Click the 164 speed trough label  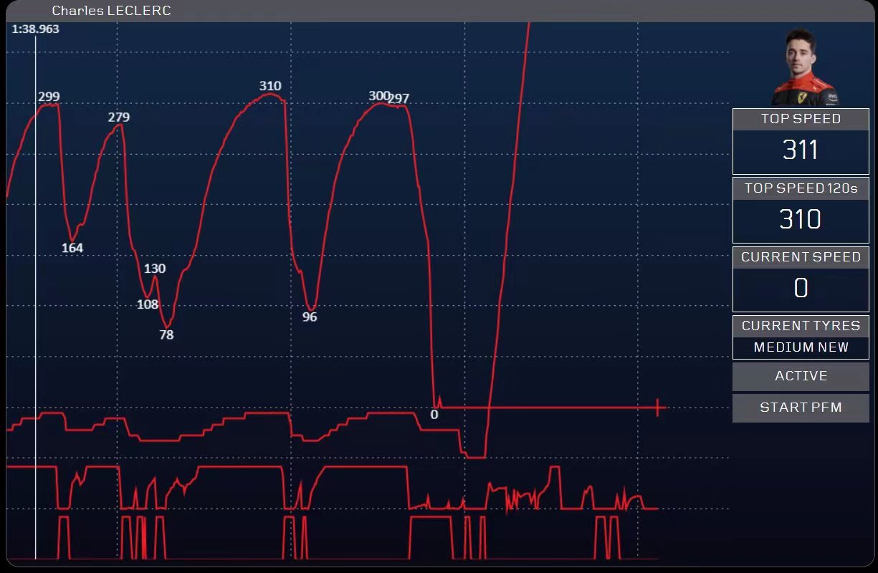click(x=72, y=248)
